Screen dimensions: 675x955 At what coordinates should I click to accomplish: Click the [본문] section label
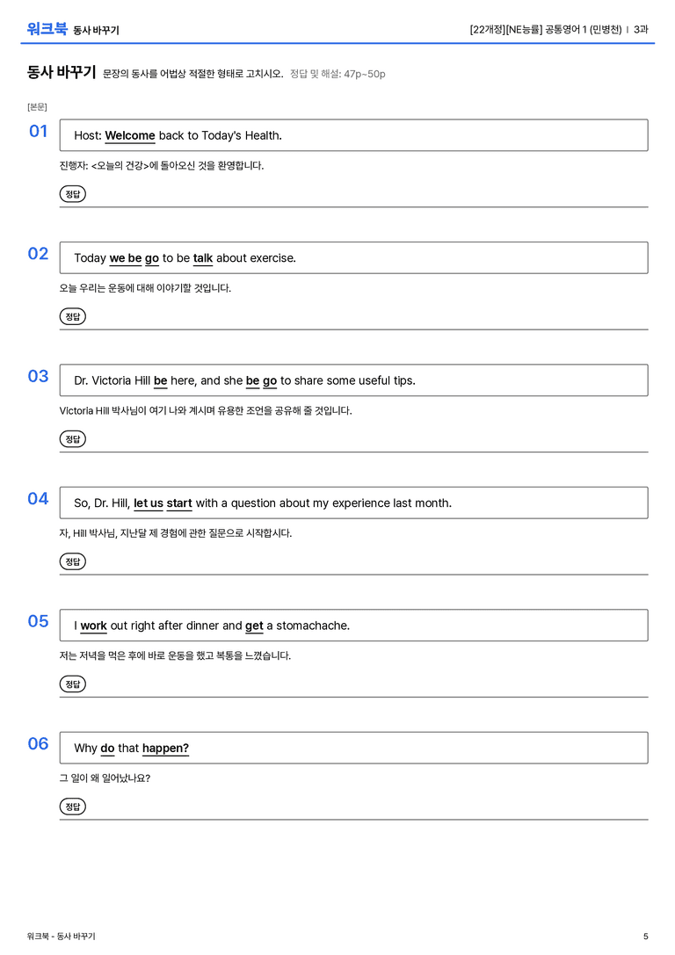pos(37,107)
